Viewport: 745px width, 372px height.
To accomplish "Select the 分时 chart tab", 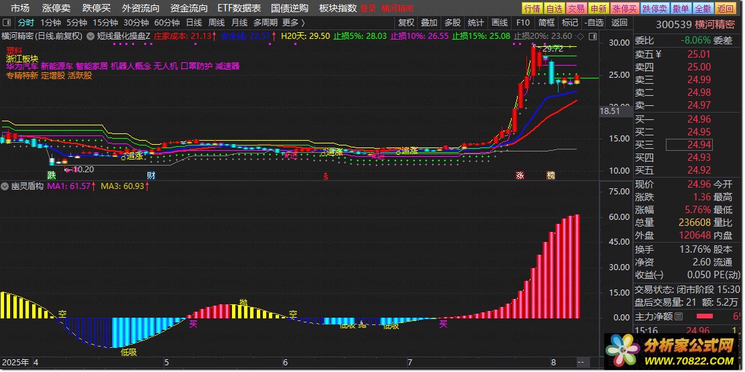I will (x=25, y=22).
